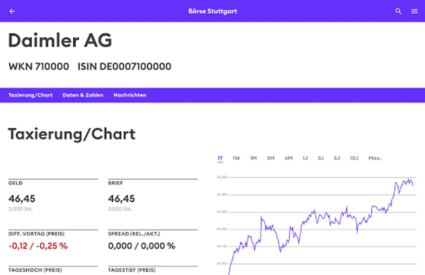This screenshot has height=275, width=425.
Task: Select the 1W chart range
Action: pos(236,158)
